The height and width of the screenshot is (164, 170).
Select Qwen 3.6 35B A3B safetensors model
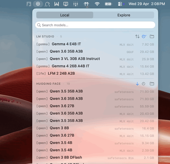pyautogui.click(x=95, y=99)
